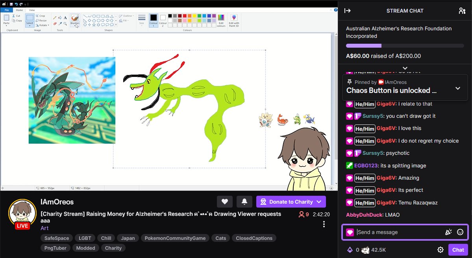
Task: Collapse the stream chat panel arrow
Action: [x=347, y=11]
